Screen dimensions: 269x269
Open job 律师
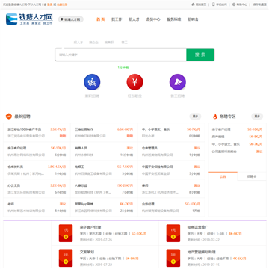coord(145,185)
